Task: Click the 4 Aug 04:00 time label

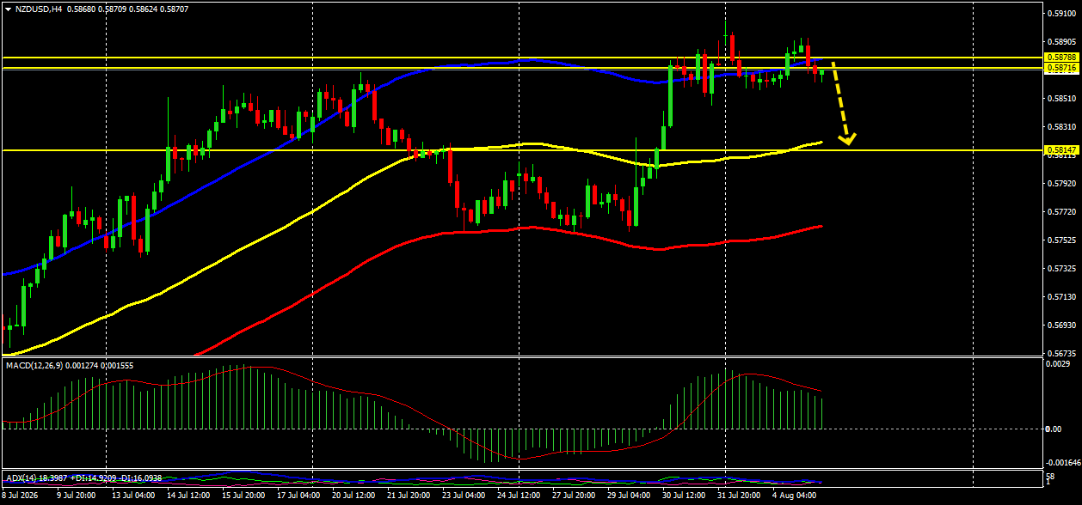Action: click(x=794, y=496)
